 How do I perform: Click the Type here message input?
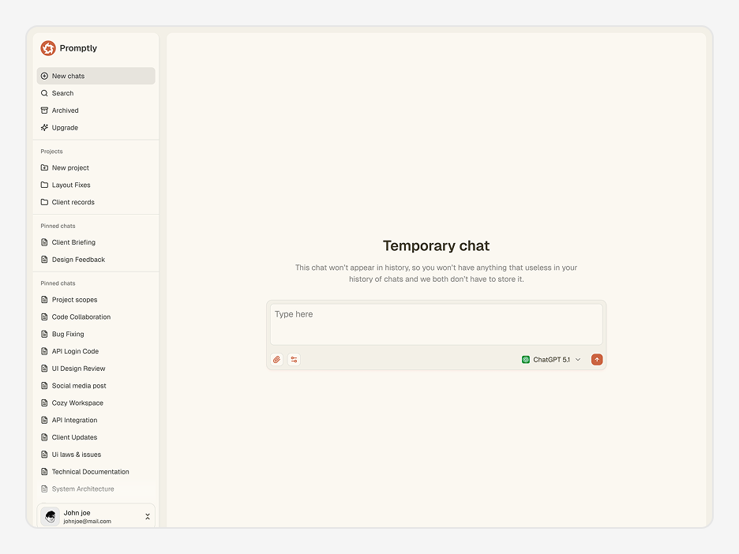point(437,324)
